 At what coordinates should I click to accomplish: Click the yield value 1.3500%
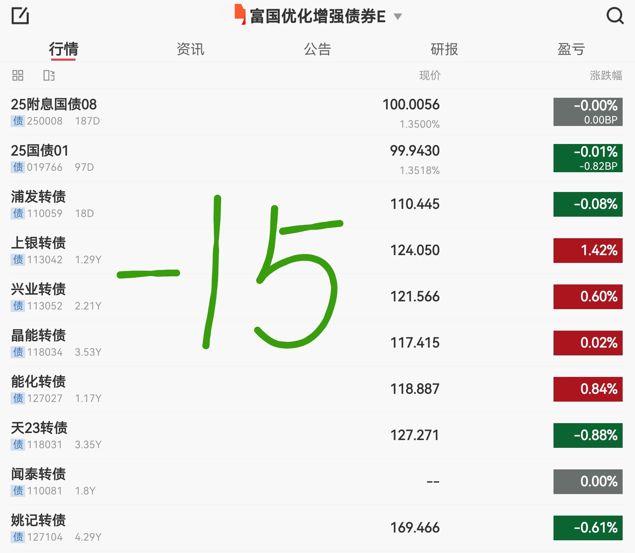pos(419,124)
